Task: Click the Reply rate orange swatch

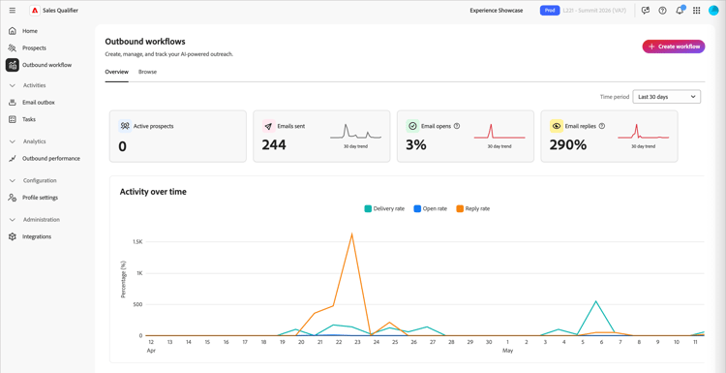Action: coord(460,208)
